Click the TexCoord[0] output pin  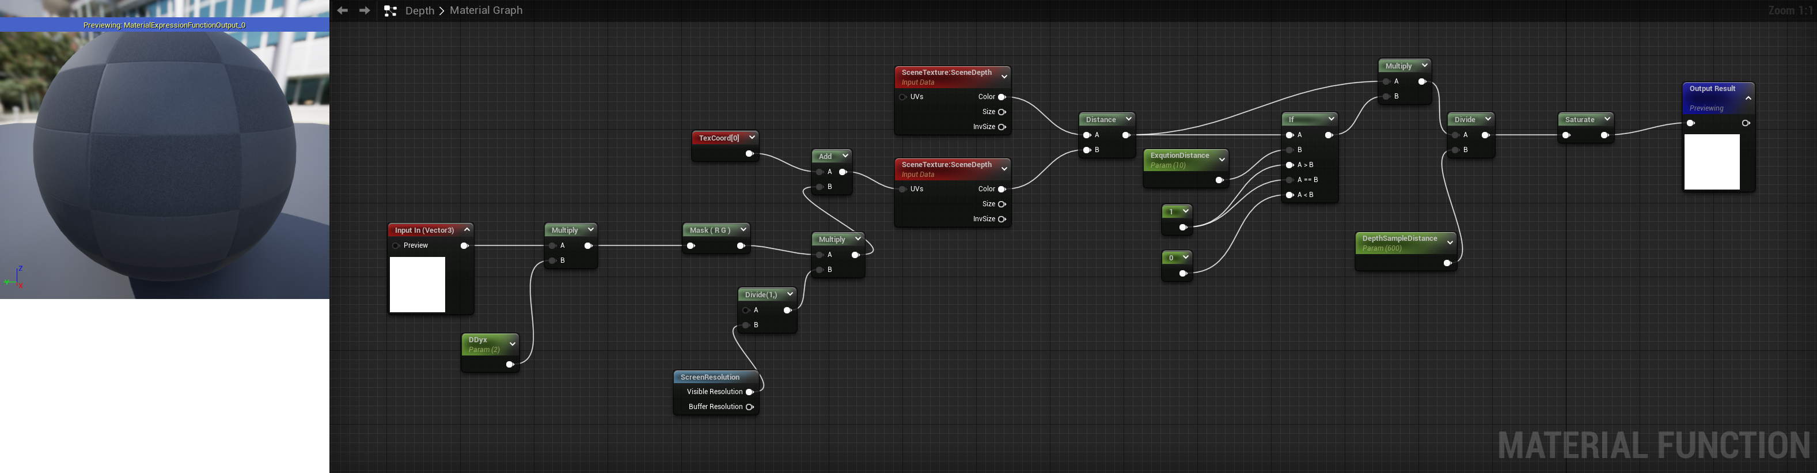(x=749, y=154)
